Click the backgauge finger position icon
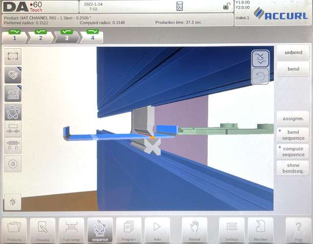This screenshot has width=313, height=244. [x=13, y=129]
